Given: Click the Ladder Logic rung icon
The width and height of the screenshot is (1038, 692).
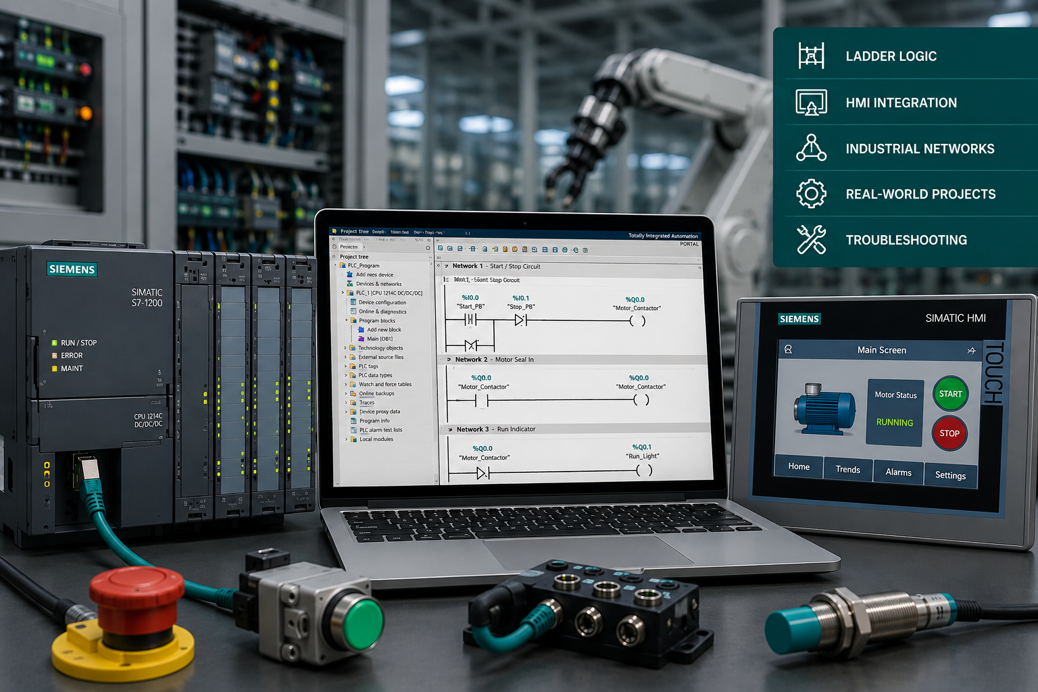Looking at the screenshot, I should [x=811, y=55].
